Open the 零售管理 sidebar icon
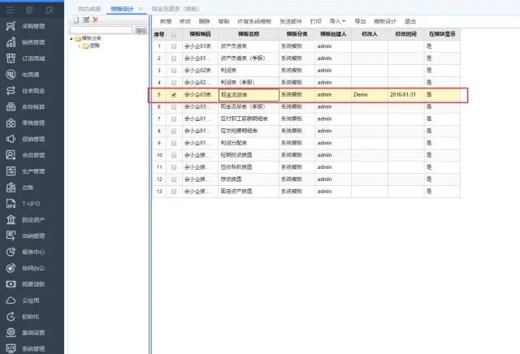Screen dimensions: 520x354 click(x=11, y=123)
